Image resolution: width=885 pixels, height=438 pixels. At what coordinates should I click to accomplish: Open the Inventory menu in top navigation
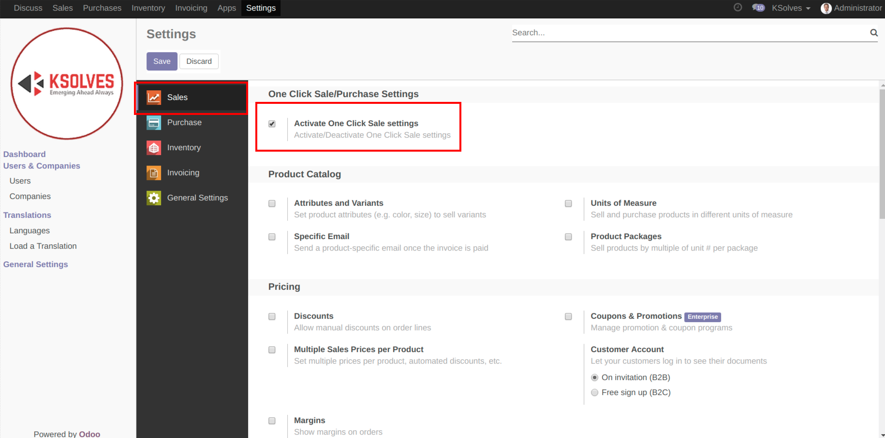[x=148, y=8]
